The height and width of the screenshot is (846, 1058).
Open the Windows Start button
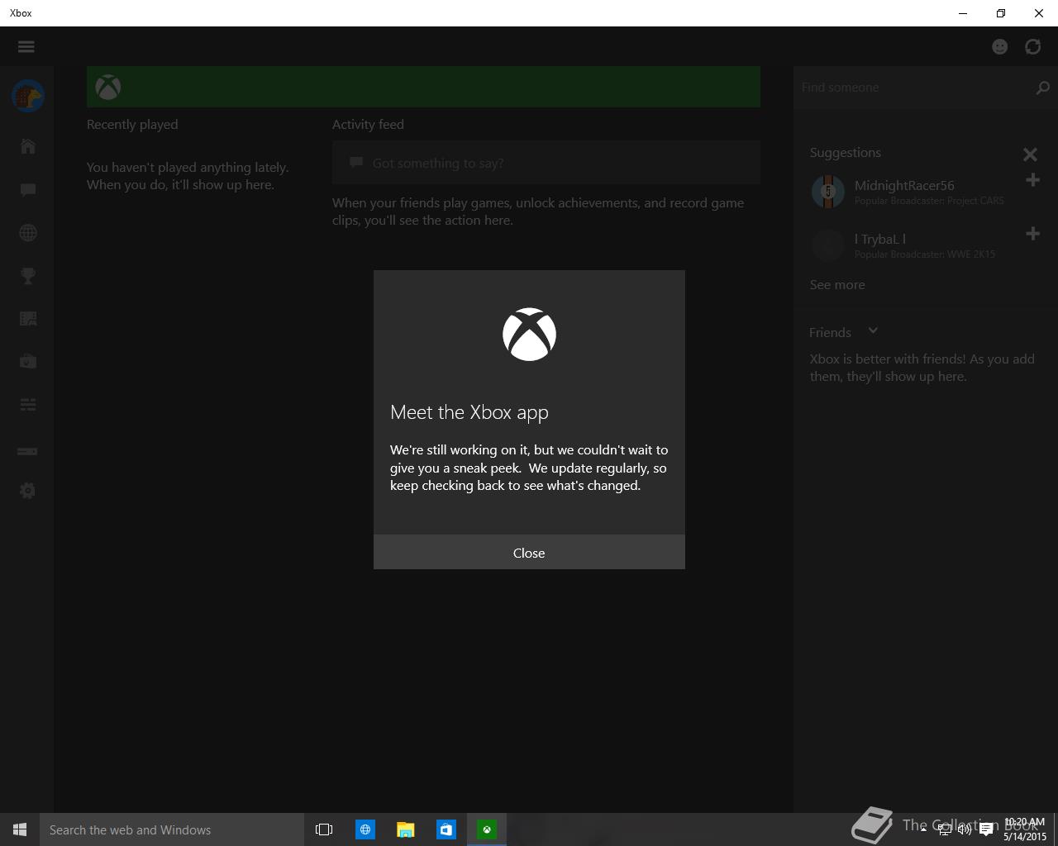coord(20,829)
